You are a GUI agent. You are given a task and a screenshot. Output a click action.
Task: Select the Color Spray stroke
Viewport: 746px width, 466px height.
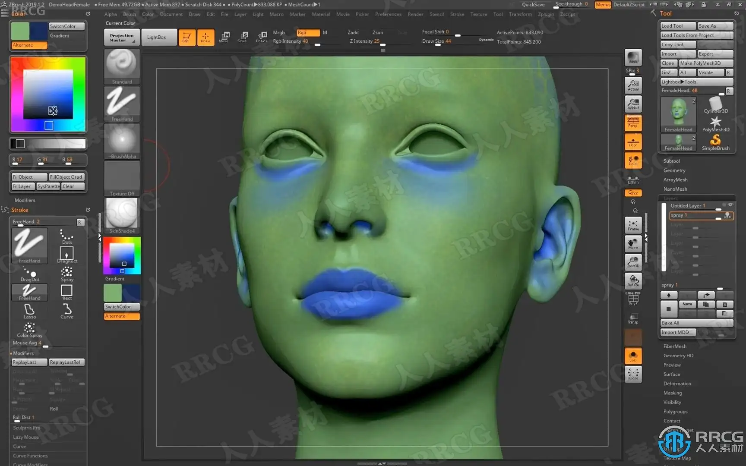(29, 330)
